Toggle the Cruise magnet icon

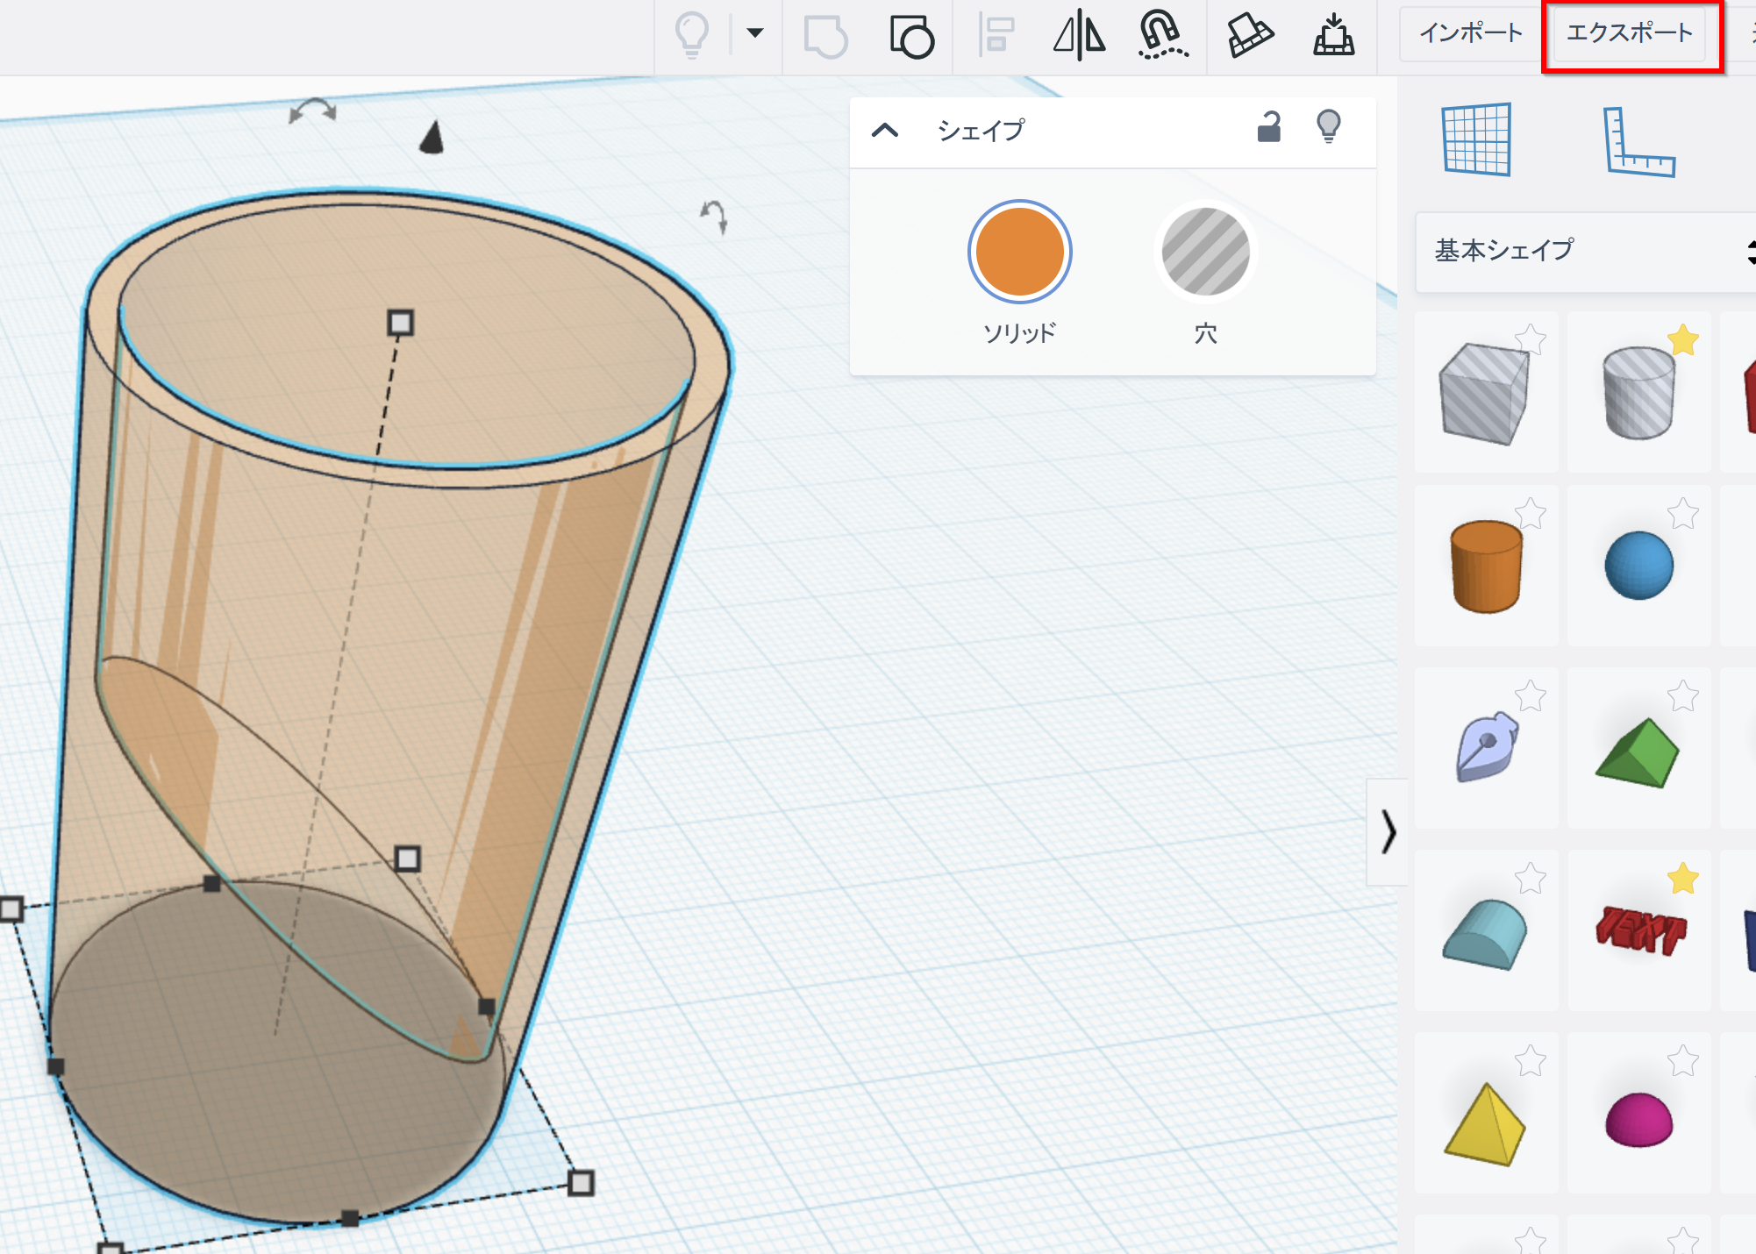[1162, 34]
